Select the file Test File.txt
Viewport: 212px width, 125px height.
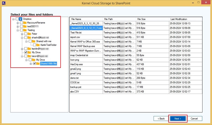[x=86, y=32]
